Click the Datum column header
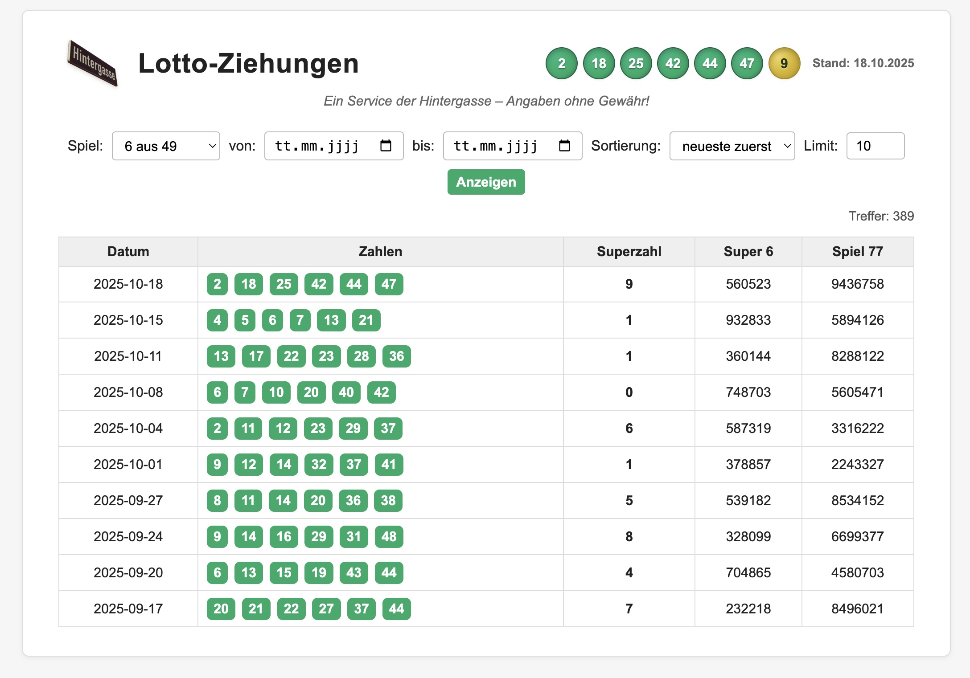The width and height of the screenshot is (970, 678). pyautogui.click(x=128, y=252)
